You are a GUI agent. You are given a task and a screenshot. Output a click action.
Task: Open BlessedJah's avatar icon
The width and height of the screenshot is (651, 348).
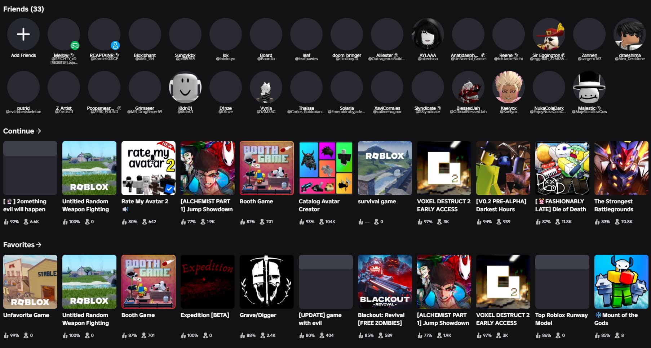(x=468, y=87)
